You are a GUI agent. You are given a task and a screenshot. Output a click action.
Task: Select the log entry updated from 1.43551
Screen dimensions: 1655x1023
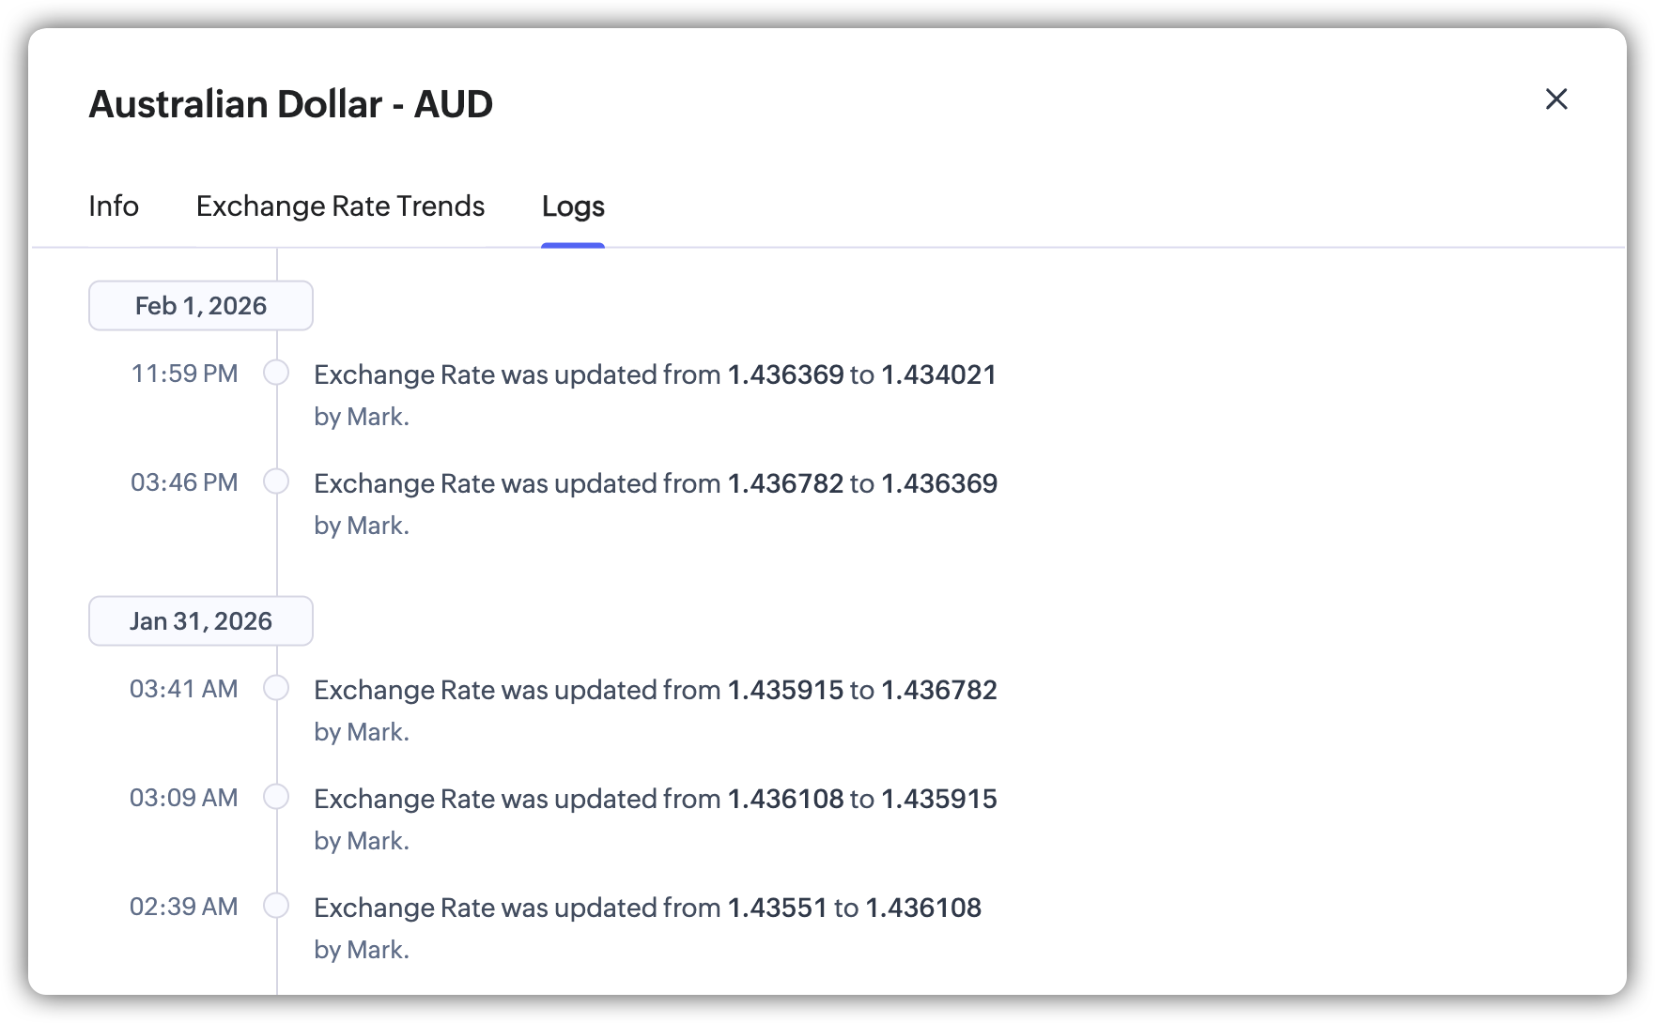tap(647, 908)
